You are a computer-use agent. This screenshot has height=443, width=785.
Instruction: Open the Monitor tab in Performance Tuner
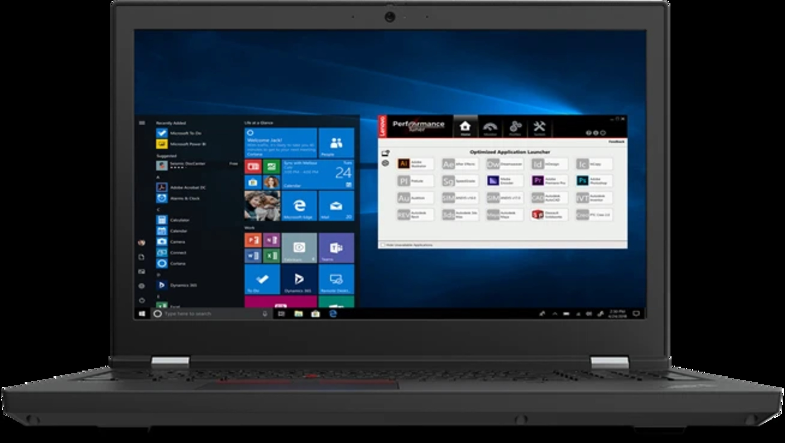click(x=490, y=128)
